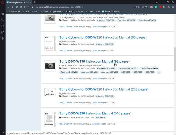Open Bookmarks heart in the sidebar
This screenshot has height=135, width=176.
(3, 20)
